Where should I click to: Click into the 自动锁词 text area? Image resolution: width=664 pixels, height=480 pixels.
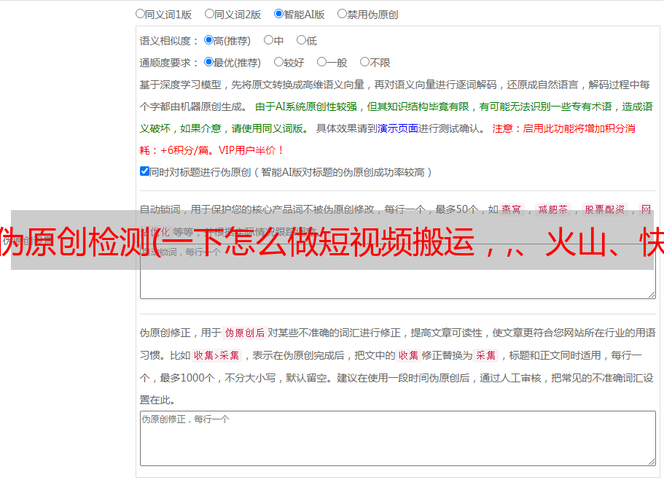coord(398,271)
